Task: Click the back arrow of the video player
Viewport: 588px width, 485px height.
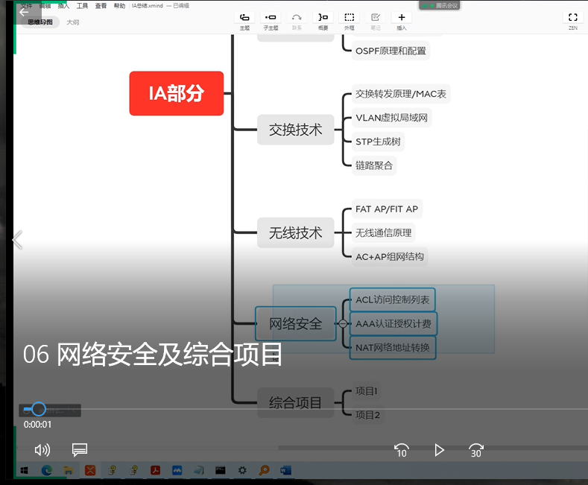Action: coord(24,13)
